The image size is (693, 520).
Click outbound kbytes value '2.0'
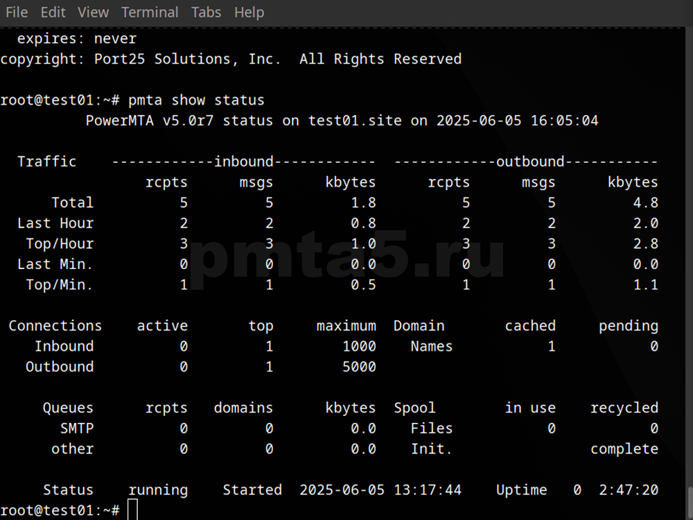coord(646,223)
